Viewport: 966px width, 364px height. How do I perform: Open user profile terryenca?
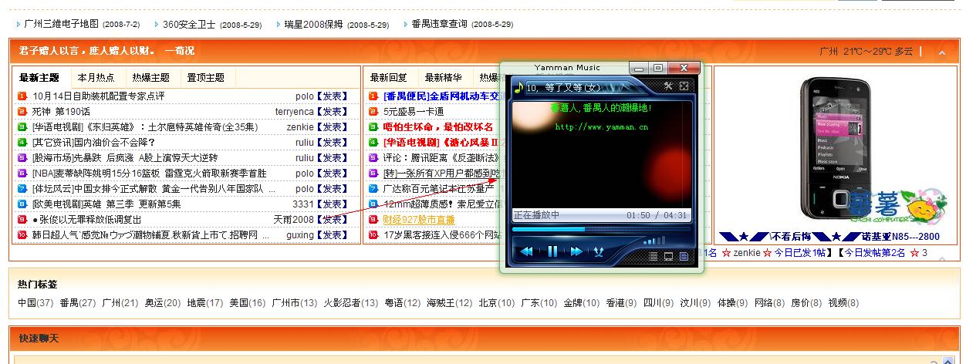pyautogui.click(x=295, y=112)
